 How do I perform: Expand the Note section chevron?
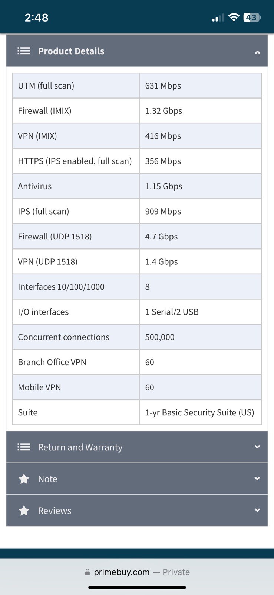(x=257, y=479)
